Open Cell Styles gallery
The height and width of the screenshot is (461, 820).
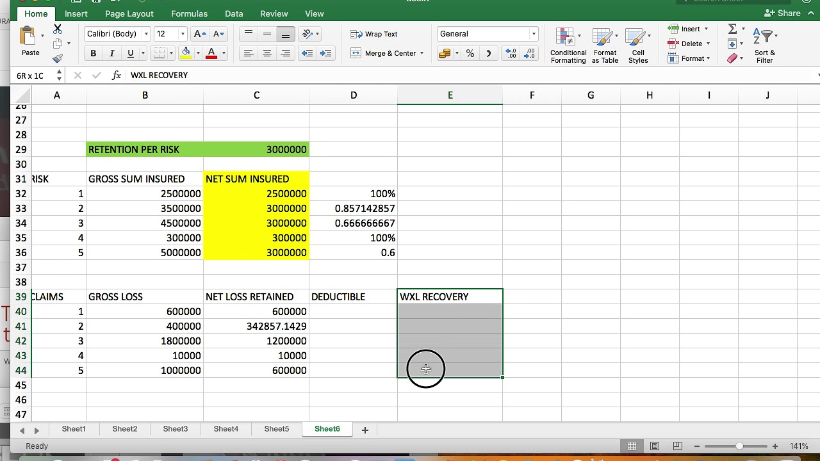[x=638, y=46]
